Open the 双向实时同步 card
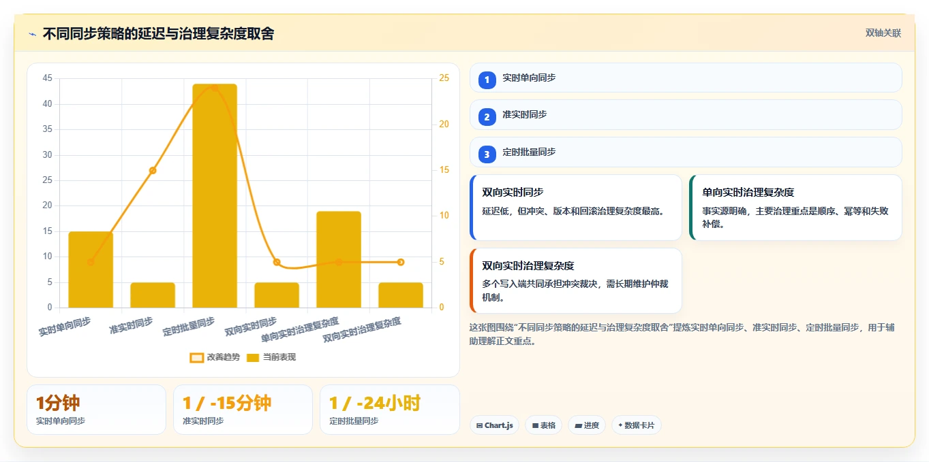This screenshot has height=462, width=929. tap(576, 208)
